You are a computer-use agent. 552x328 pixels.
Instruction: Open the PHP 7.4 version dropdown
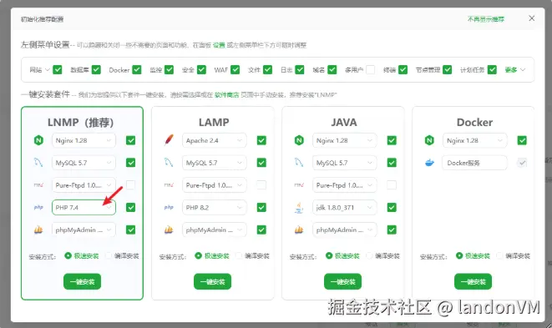pos(84,207)
